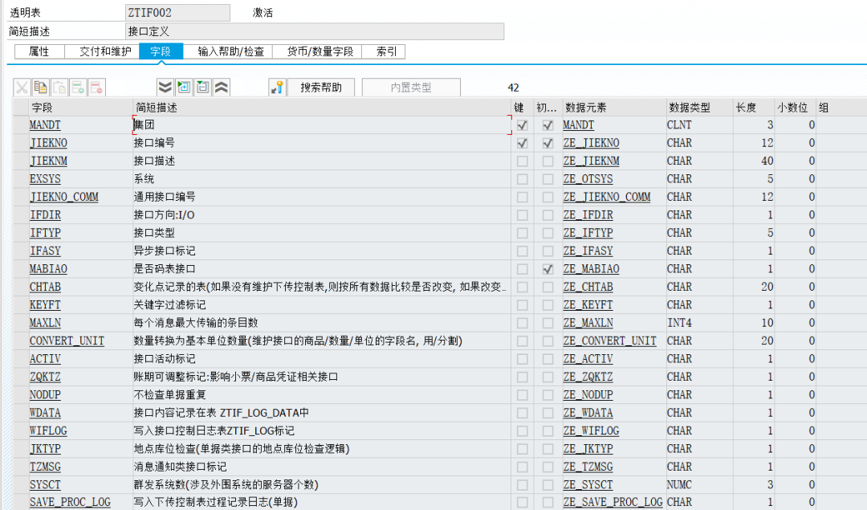The width and height of the screenshot is (867, 510).
Task: Open the data element link ZE_CONVERT_UNIT
Action: point(609,341)
